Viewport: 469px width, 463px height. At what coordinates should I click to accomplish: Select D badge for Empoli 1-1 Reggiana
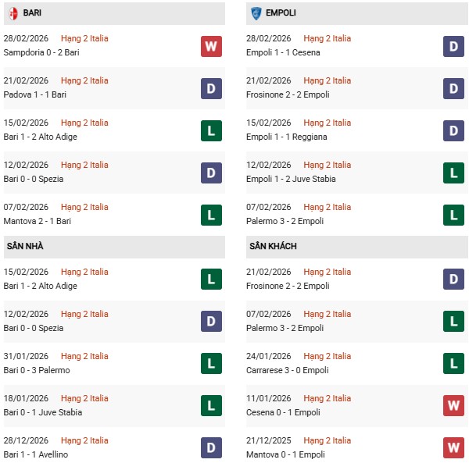pyautogui.click(x=455, y=130)
